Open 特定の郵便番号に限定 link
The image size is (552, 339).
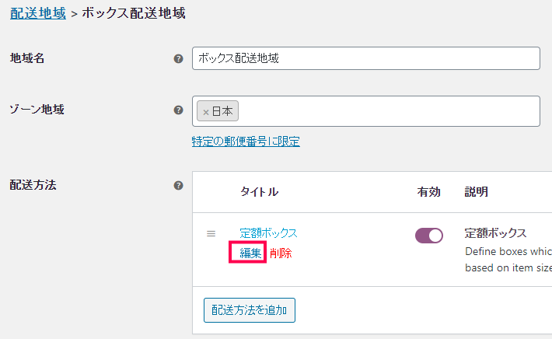(x=246, y=142)
